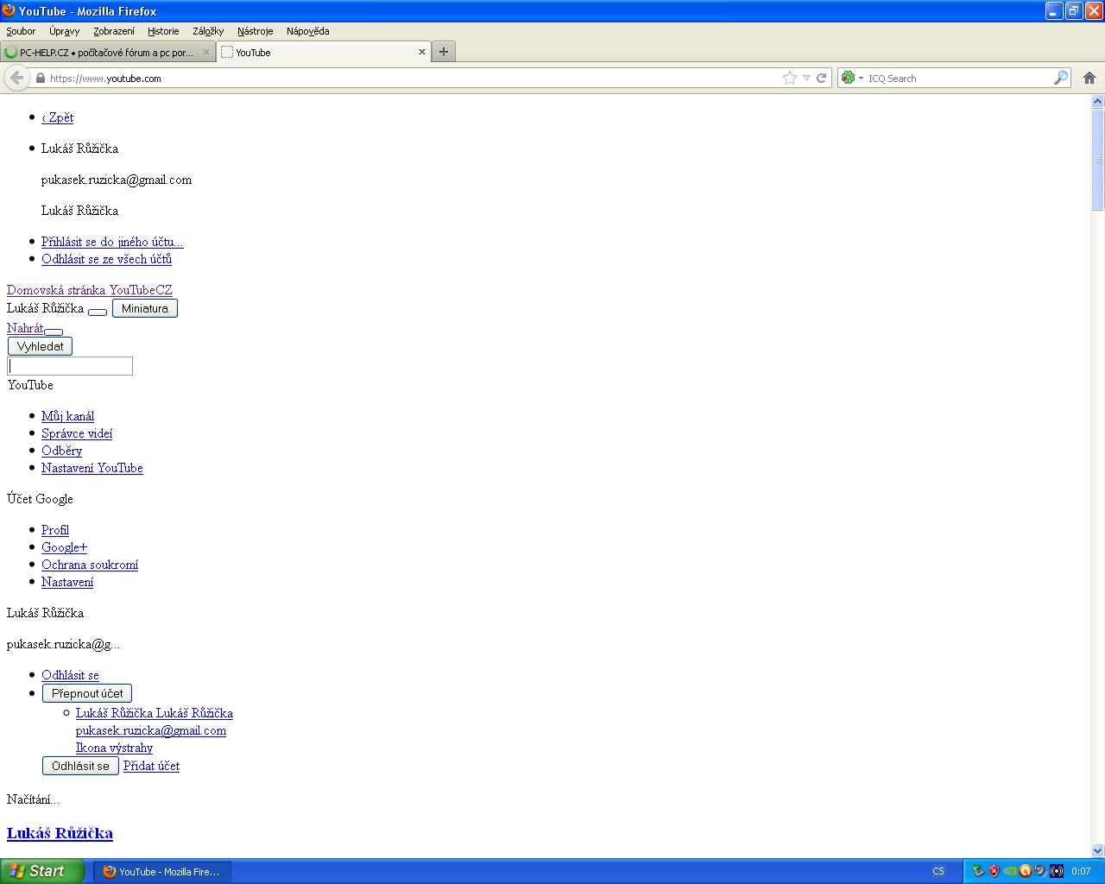The width and height of the screenshot is (1105, 884).
Task: Click the taskbar clock showing 0:07
Action: click(1081, 872)
